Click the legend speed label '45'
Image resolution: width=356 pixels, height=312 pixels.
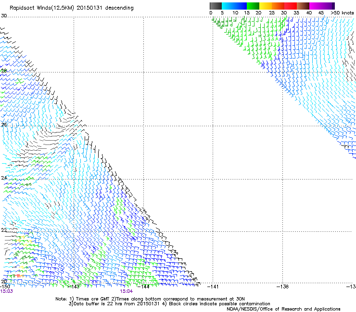pyautogui.click(x=321, y=13)
